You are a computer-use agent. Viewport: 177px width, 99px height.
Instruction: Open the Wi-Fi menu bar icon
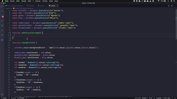[158, 1]
